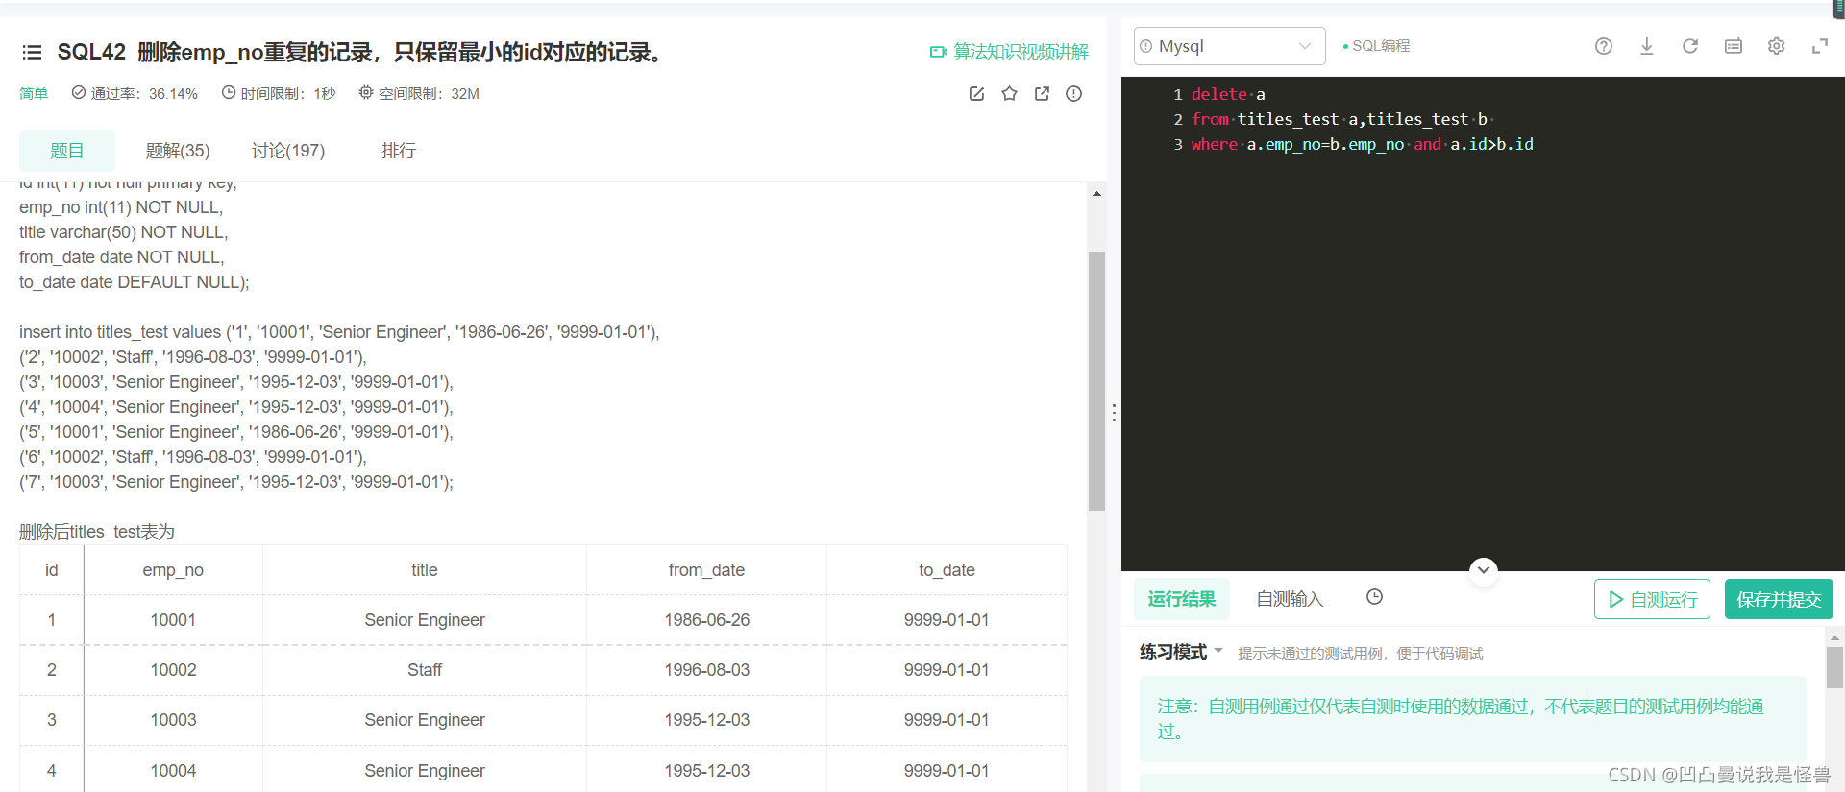The height and width of the screenshot is (792, 1845).
Task: Open the editor settings gear icon
Action: pos(1776,46)
